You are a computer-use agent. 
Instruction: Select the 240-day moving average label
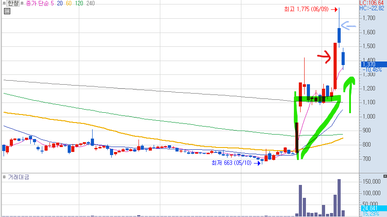click(x=90, y=3)
